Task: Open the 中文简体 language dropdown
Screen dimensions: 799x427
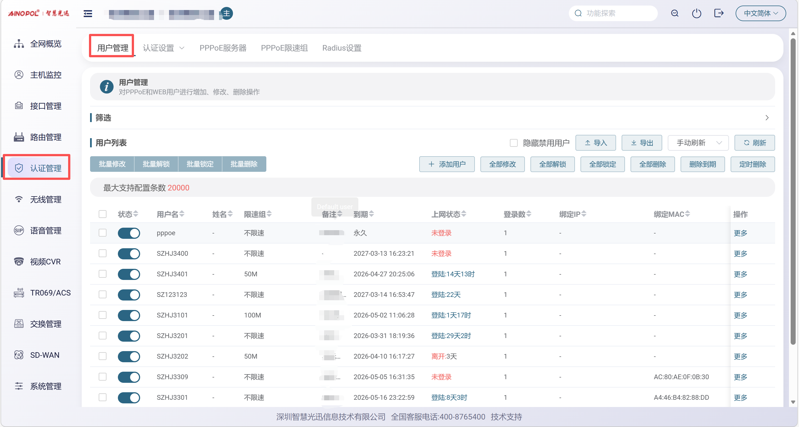Action: 761,13
